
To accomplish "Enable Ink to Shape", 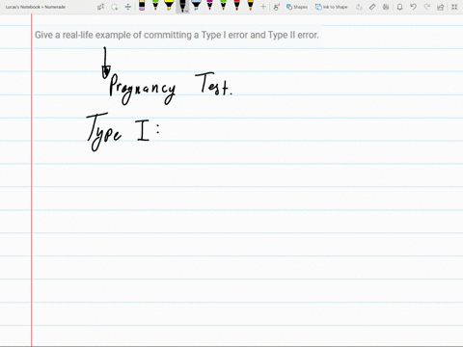I will (332, 7).
